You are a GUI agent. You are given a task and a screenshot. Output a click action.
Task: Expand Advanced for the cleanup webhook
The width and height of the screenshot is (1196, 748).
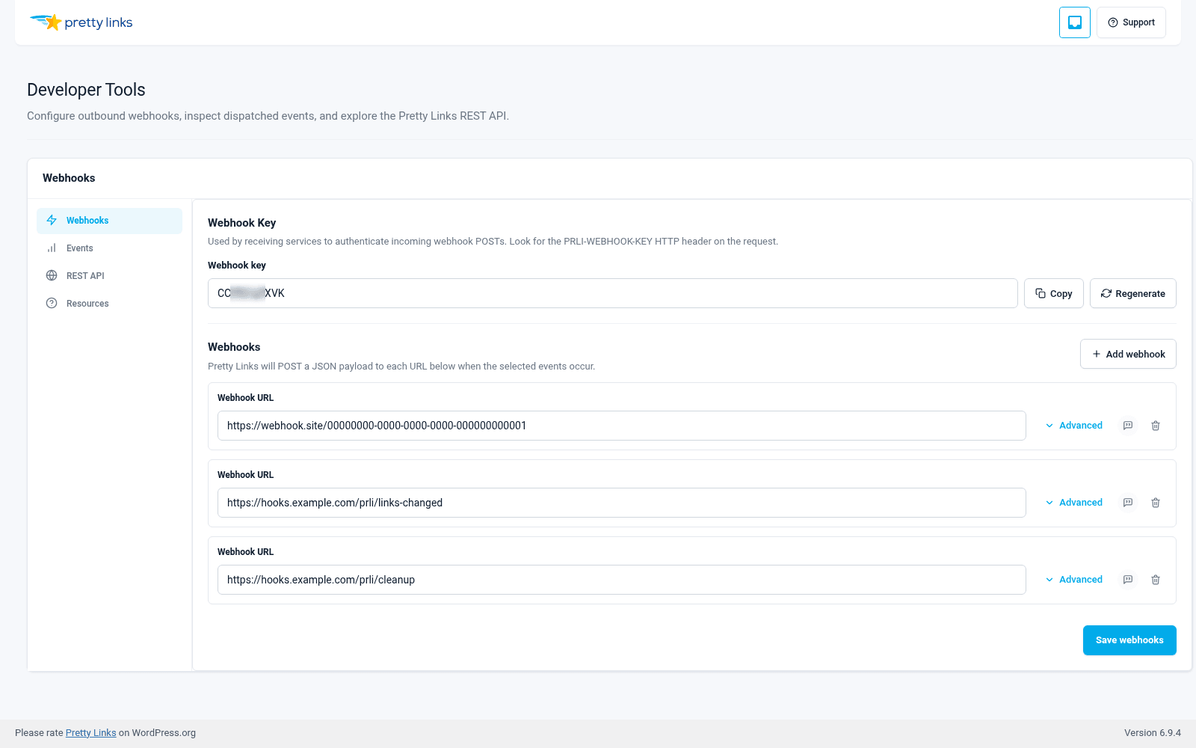[x=1073, y=580]
